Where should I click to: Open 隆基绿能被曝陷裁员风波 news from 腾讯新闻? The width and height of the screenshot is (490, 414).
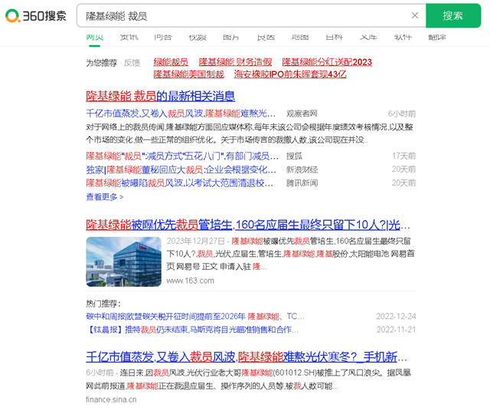click(179, 183)
